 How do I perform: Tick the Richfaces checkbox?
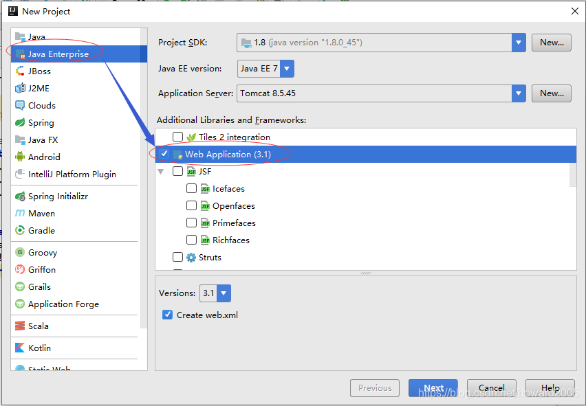[x=191, y=240]
